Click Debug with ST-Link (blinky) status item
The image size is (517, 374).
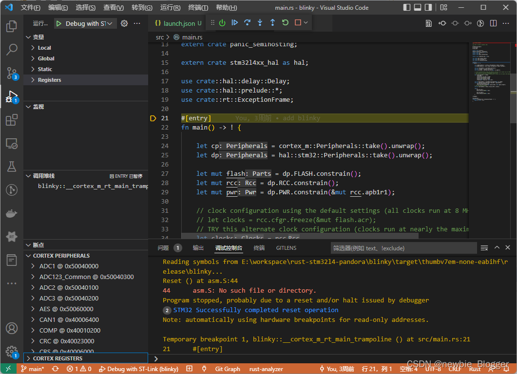(139, 369)
